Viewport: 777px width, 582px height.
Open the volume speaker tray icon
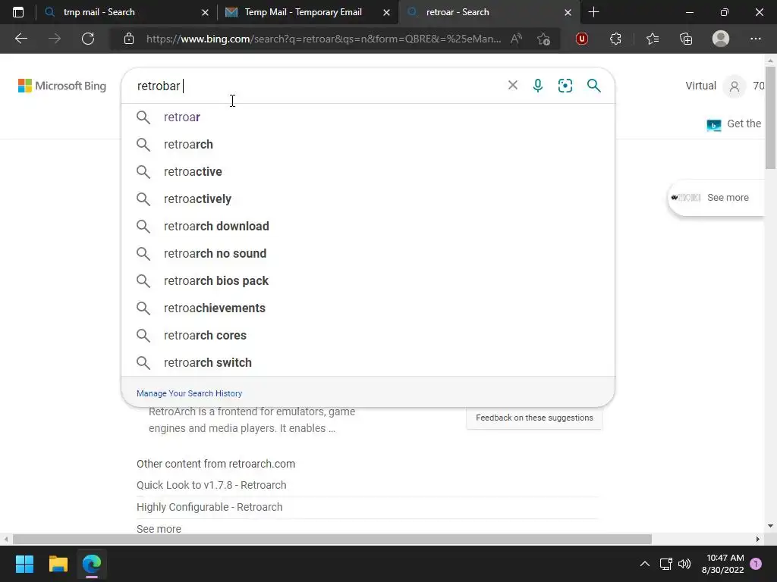pyautogui.click(x=684, y=564)
